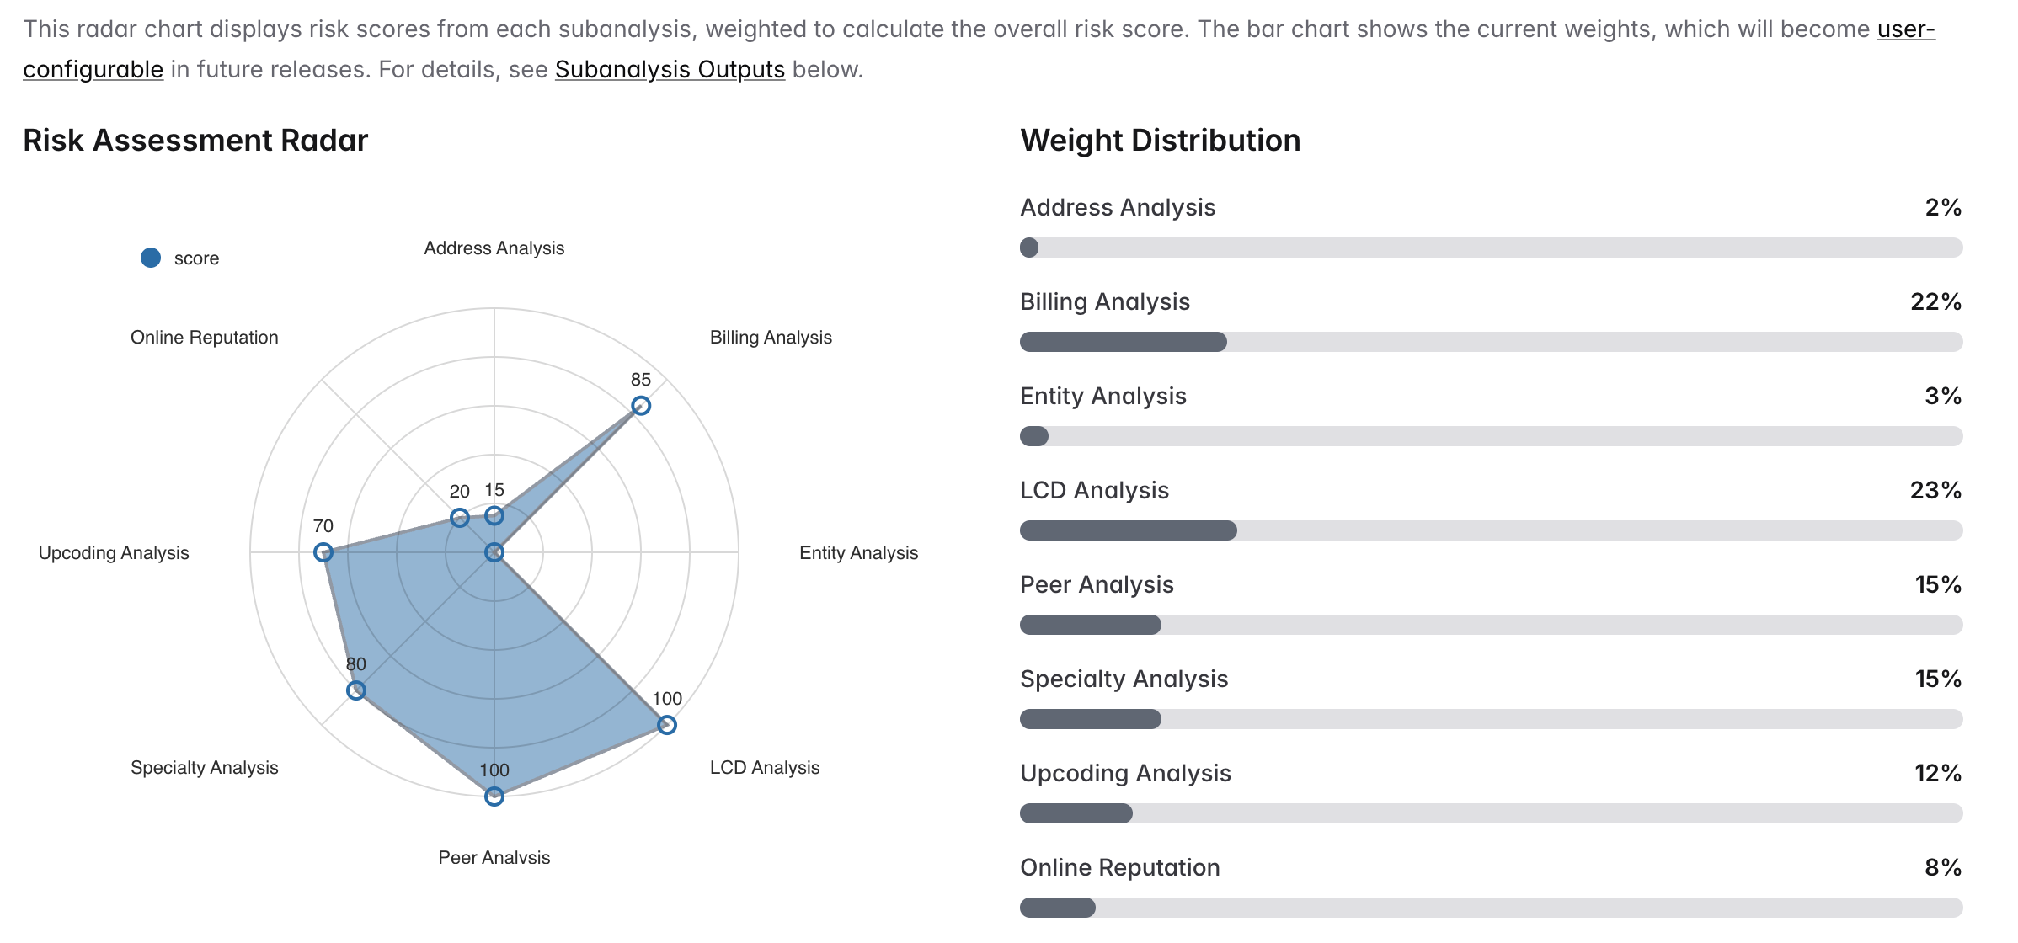This screenshot has width=2018, height=943.
Task: Click the Billing Analysis 85 data point
Action: coord(641,406)
